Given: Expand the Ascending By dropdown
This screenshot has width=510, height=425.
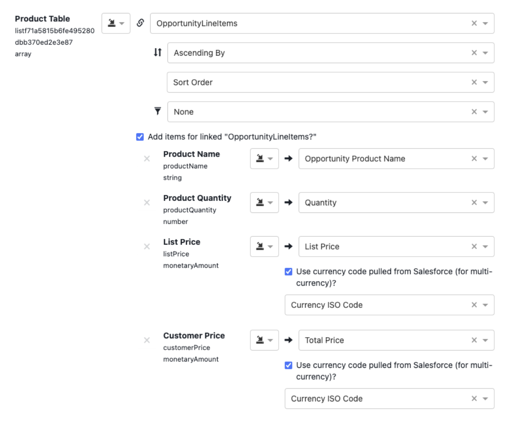Looking at the screenshot, I should point(485,53).
